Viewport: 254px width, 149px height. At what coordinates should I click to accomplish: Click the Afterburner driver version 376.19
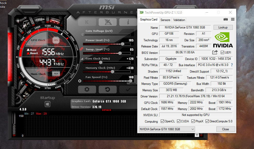[97, 107]
